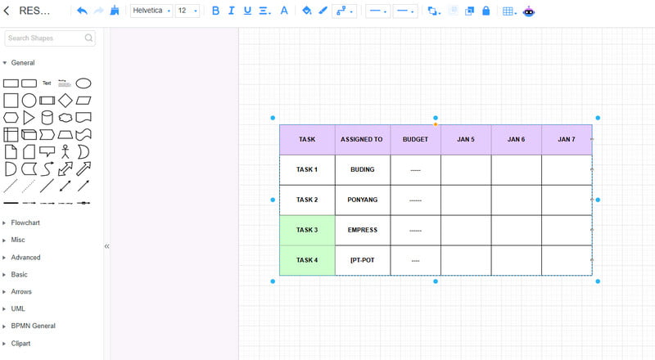This screenshot has height=360, width=655.
Task: Open the connector style dropdown
Action: click(344, 11)
